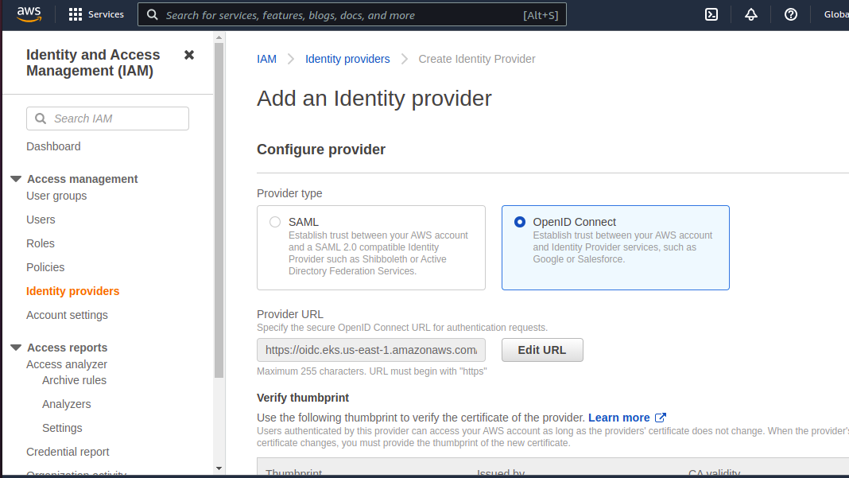Open the Roles page
Viewport: 849px width, 478px height.
coord(41,243)
